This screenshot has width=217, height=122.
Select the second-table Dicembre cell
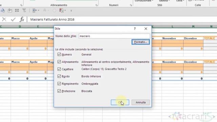pyautogui.click(x=193, y=62)
